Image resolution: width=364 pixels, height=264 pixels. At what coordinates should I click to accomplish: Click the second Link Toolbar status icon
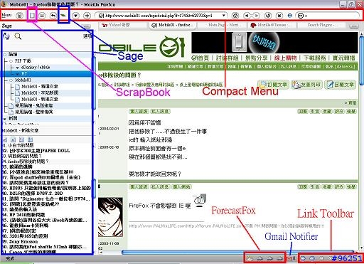(312, 258)
